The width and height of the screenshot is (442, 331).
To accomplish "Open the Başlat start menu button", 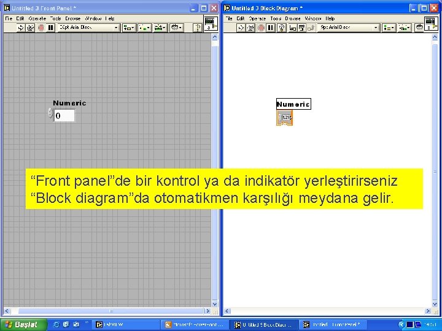I will tap(24, 325).
